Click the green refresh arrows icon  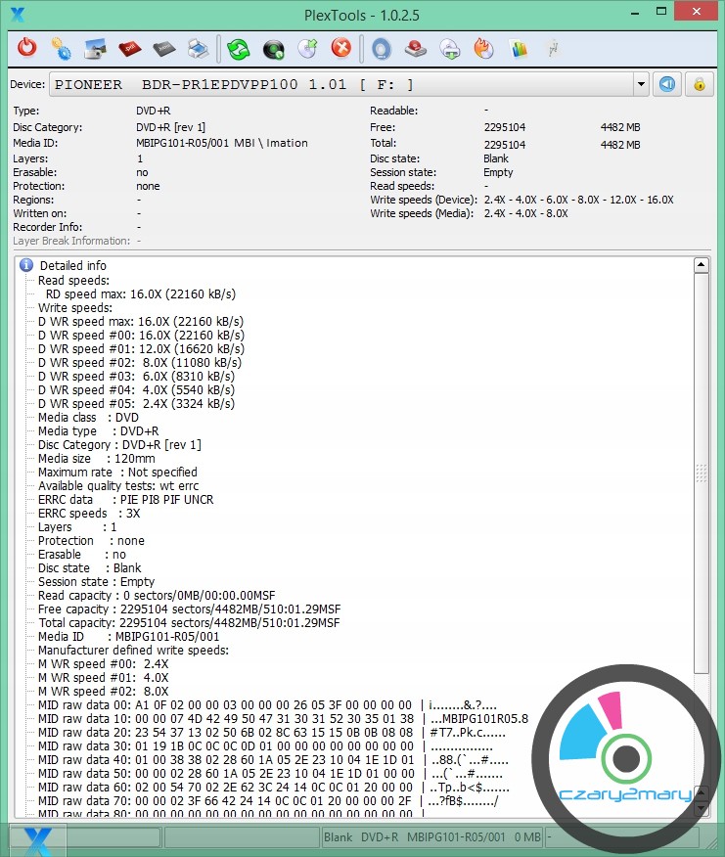(238, 48)
